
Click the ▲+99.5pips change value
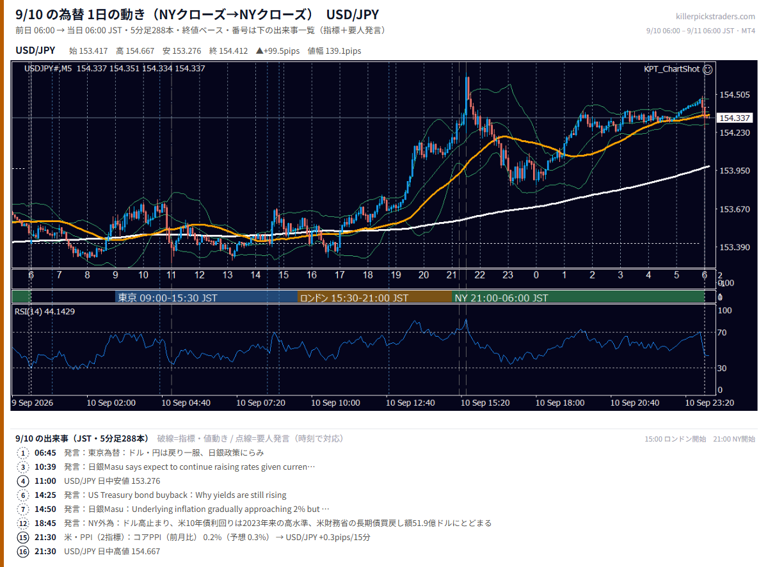click(278, 51)
